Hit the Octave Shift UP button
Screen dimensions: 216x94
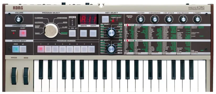[23, 49]
